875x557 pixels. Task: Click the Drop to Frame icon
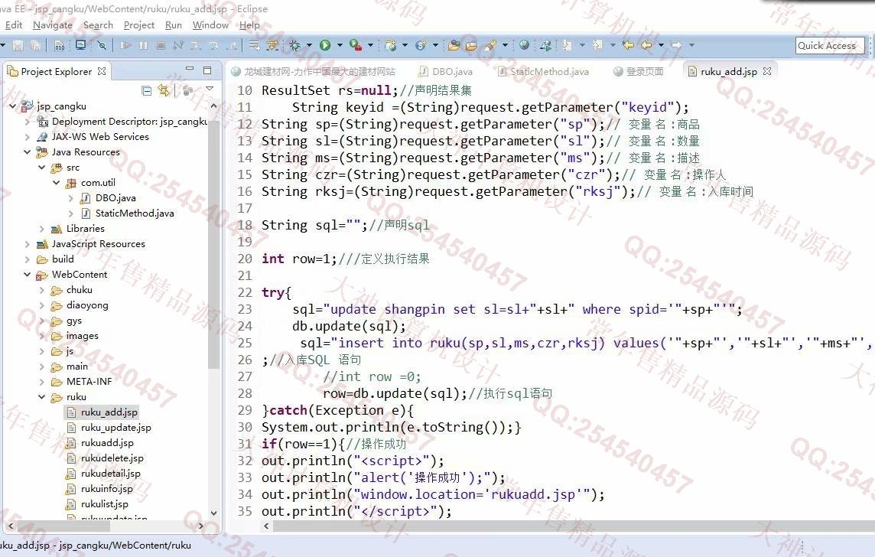coord(254,45)
